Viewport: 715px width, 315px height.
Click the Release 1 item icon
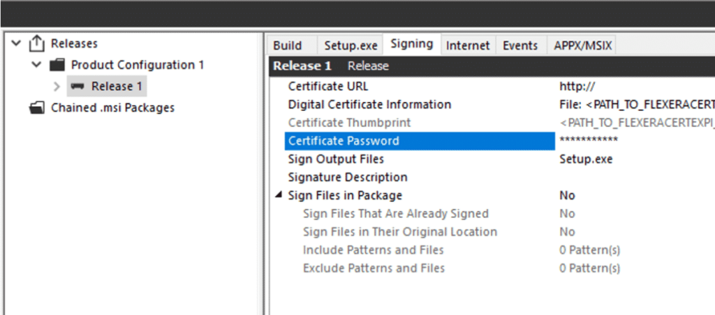[78, 86]
